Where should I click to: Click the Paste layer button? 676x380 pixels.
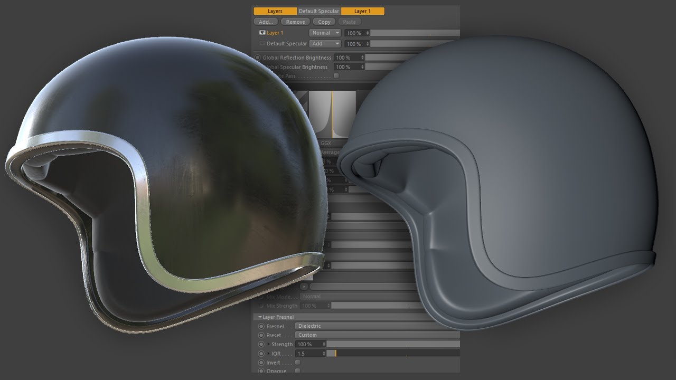click(349, 22)
